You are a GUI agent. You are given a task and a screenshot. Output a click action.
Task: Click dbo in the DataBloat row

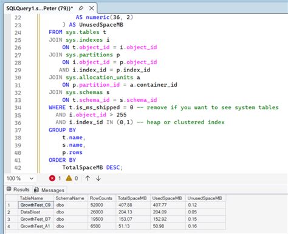pyautogui.click(x=70, y=212)
